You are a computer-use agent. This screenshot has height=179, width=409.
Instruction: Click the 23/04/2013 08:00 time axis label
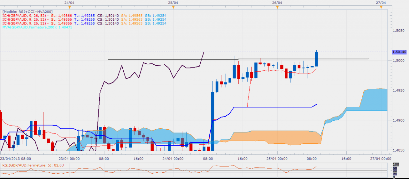click(15, 158)
